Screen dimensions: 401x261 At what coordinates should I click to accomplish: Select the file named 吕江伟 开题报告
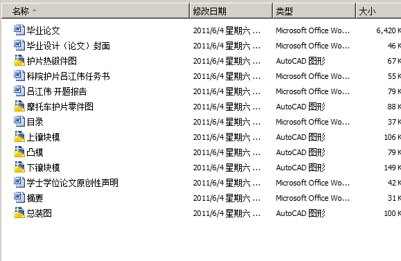(57, 91)
